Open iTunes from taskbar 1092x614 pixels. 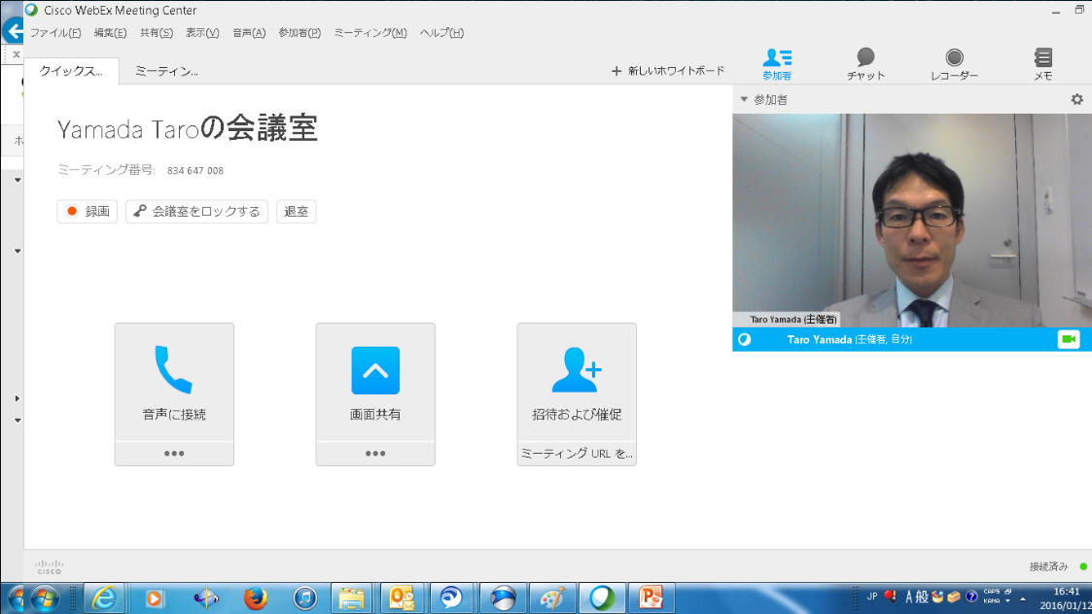(x=304, y=598)
